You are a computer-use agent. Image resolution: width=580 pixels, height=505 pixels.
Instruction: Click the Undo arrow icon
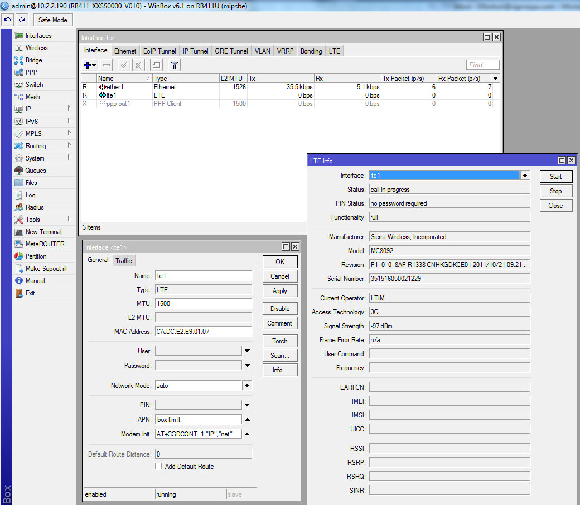click(7, 20)
